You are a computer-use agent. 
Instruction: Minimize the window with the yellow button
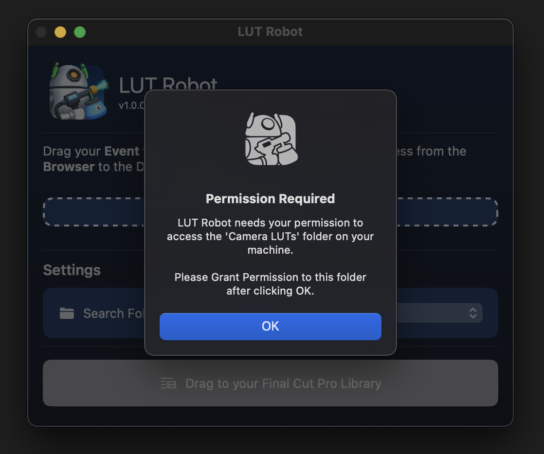pyautogui.click(x=60, y=32)
